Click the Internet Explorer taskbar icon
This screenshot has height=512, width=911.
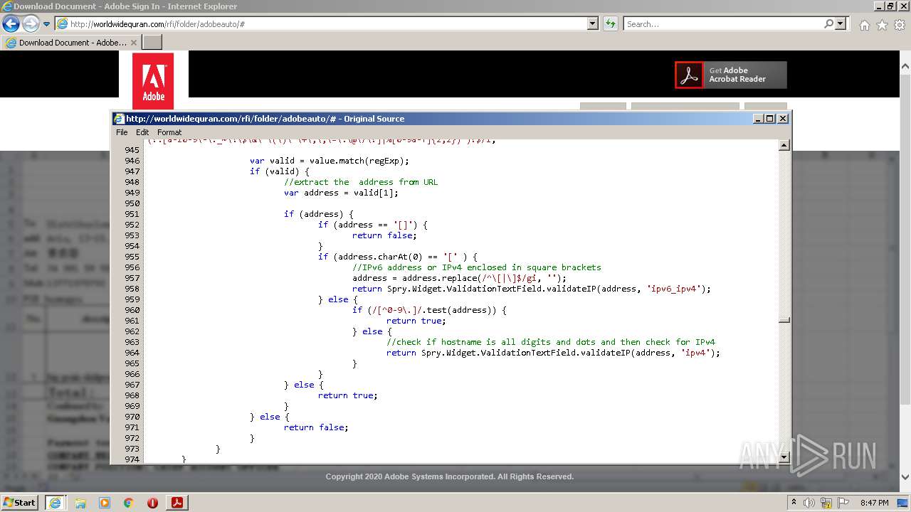click(55, 503)
